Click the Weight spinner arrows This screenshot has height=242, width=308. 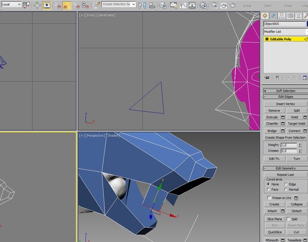(300, 145)
